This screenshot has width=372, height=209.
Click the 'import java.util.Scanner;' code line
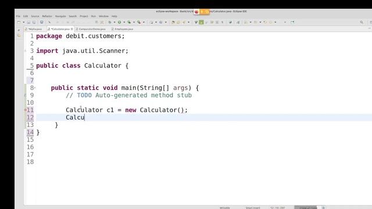point(83,51)
